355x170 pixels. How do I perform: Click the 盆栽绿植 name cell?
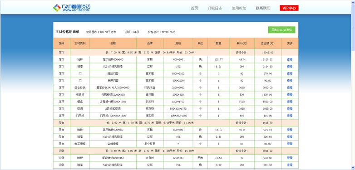113,144
